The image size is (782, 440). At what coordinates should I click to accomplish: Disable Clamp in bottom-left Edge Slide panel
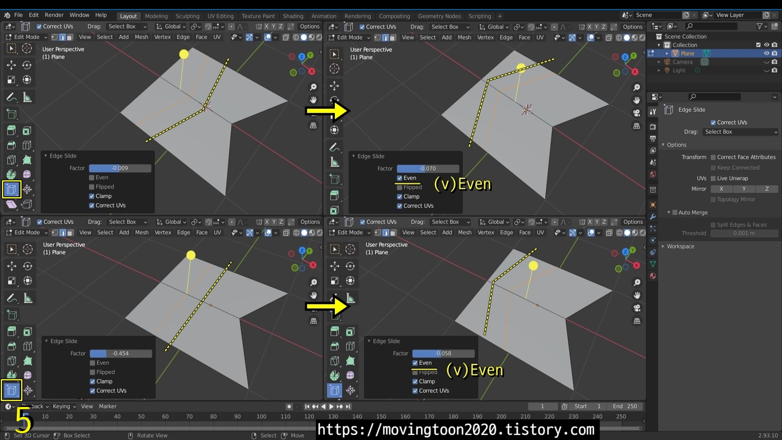[x=92, y=382]
